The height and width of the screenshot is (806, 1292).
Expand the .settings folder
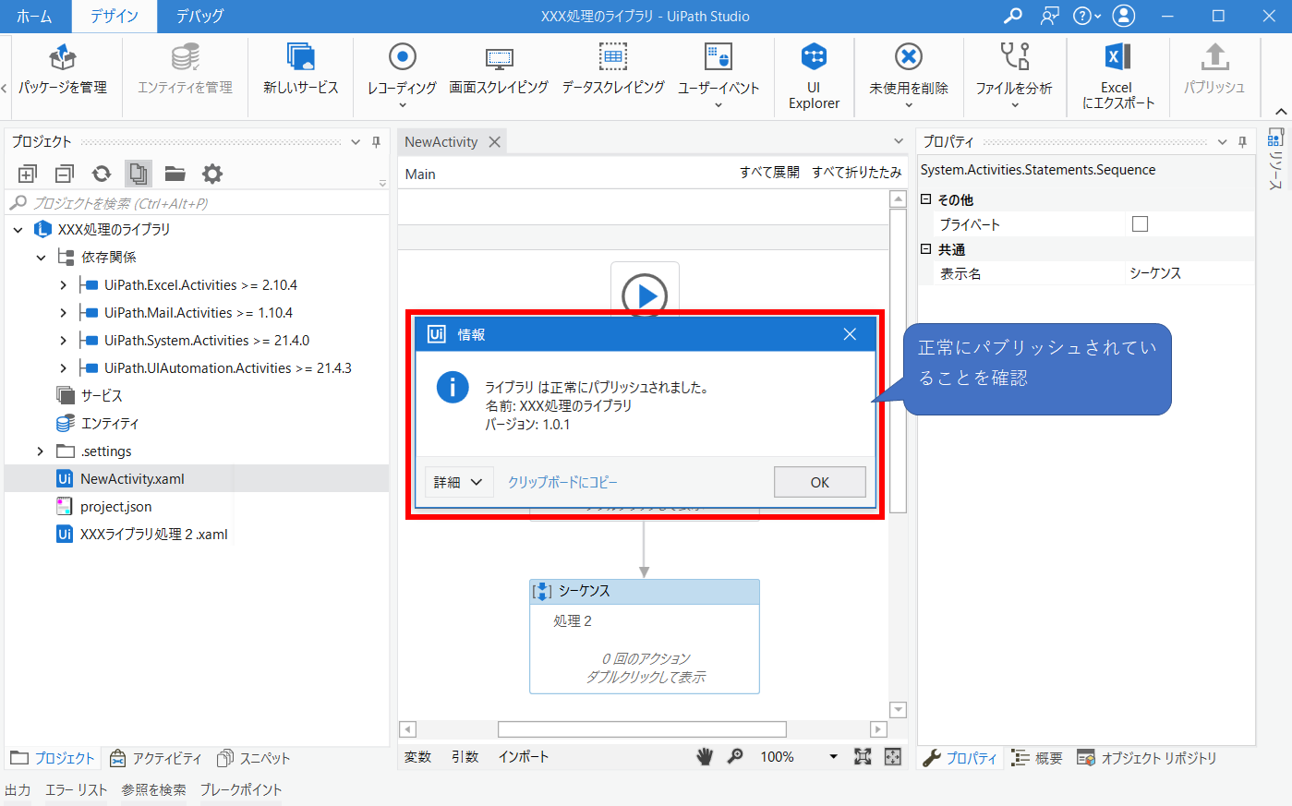click(x=40, y=451)
